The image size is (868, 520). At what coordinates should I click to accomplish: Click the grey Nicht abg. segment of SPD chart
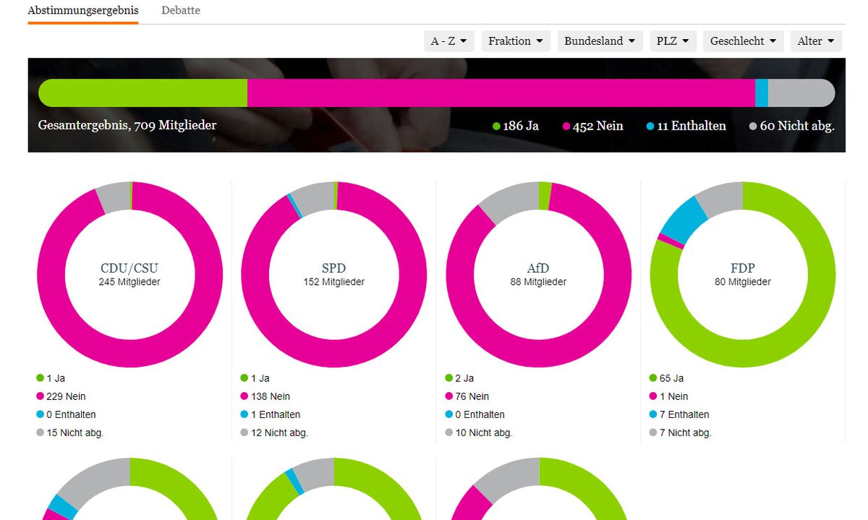(x=313, y=199)
